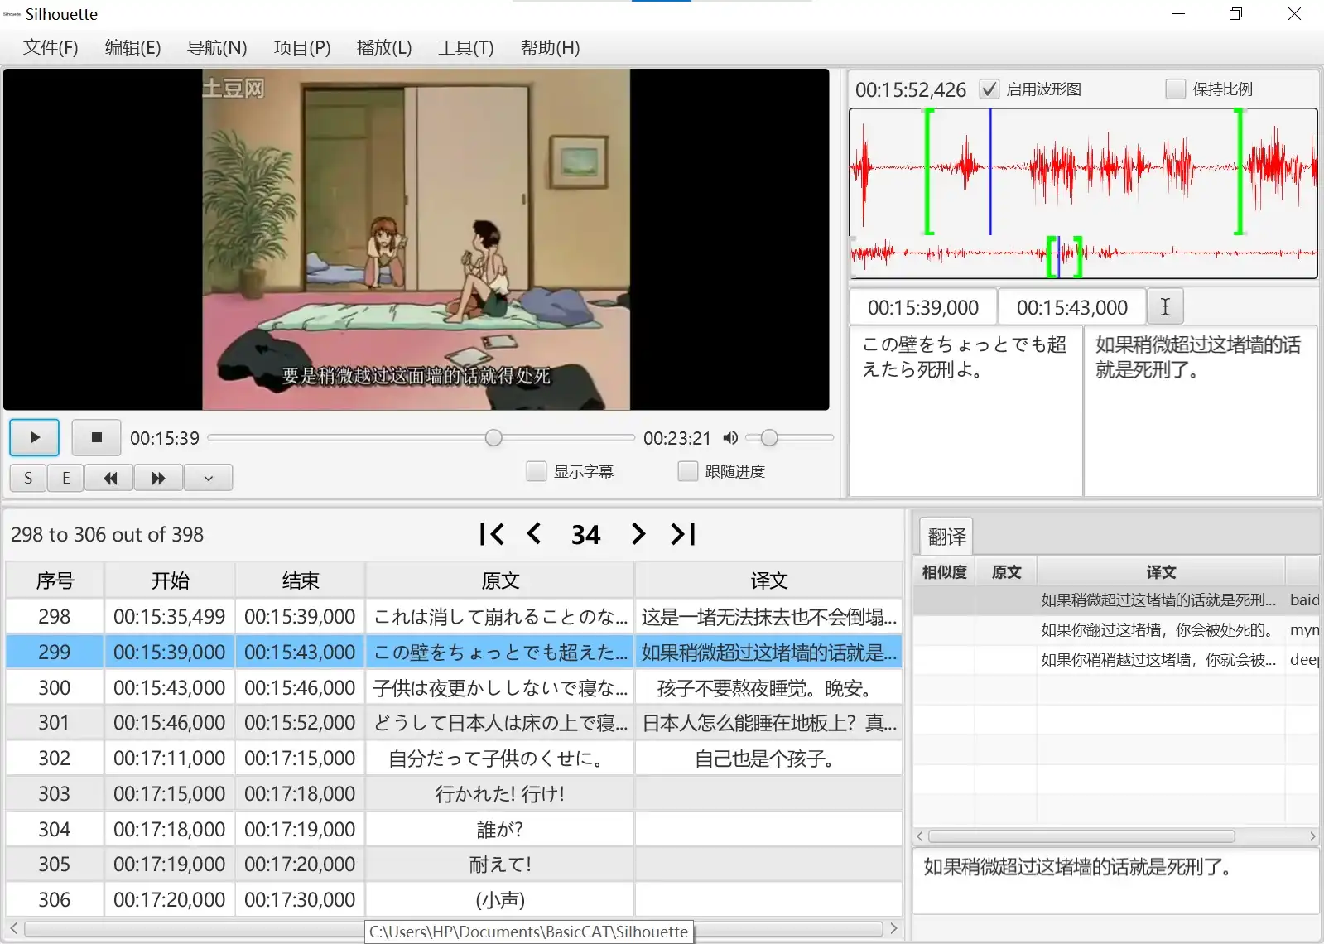Check the 跟随进度 checkbox
Screen dimensions: 1324x944
click(687, 471)
